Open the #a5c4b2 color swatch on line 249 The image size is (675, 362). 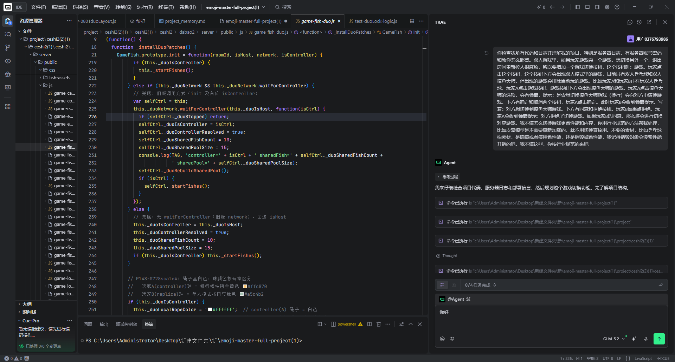pos(242,294)
